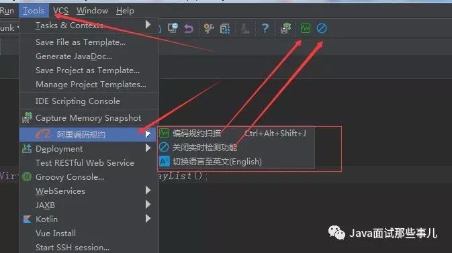Image resolution: width=452 pixels, height=253 pixels.
Task: Expand the Tasks & Contexts submenu arrow
Action: [148, 24]
